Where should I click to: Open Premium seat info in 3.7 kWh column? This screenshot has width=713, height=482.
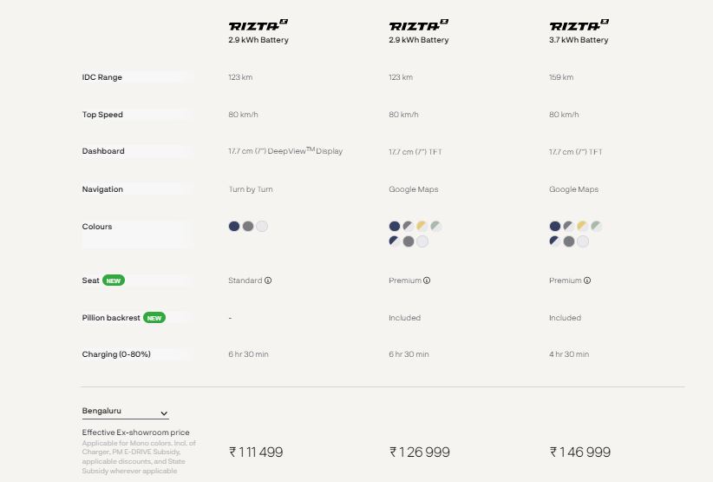click(589, 281)
